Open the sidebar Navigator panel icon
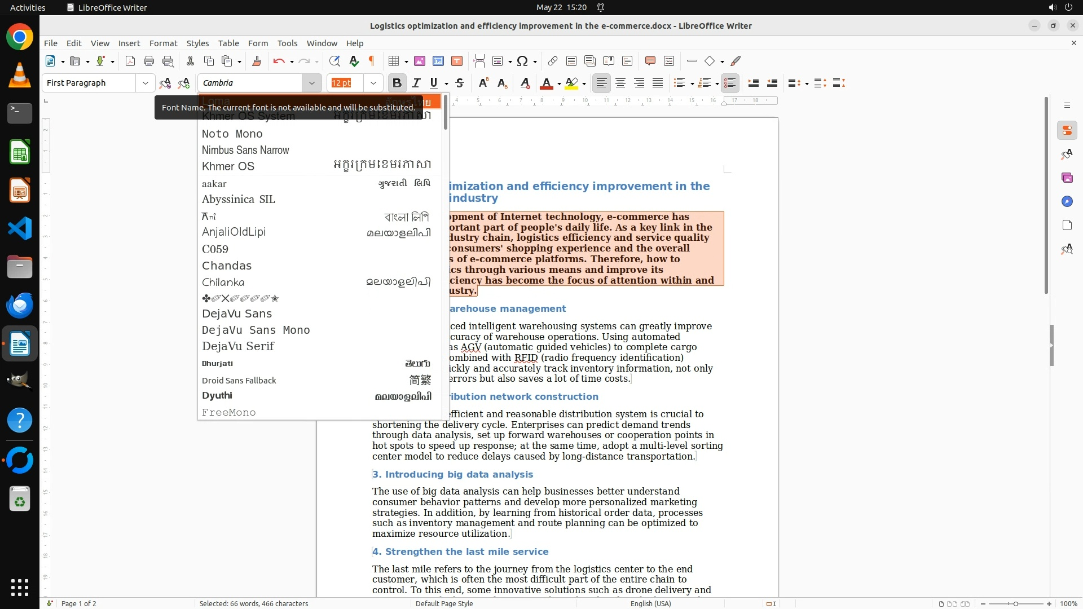Viewport: 1083px width, 609px height. 1067,201
